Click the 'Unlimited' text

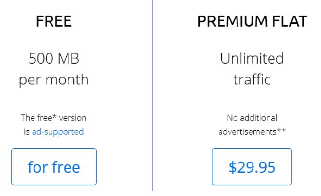252,59
